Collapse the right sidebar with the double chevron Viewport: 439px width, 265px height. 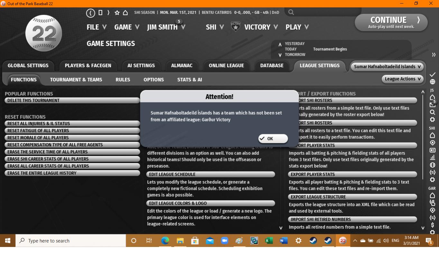click(x=434, y=55)
